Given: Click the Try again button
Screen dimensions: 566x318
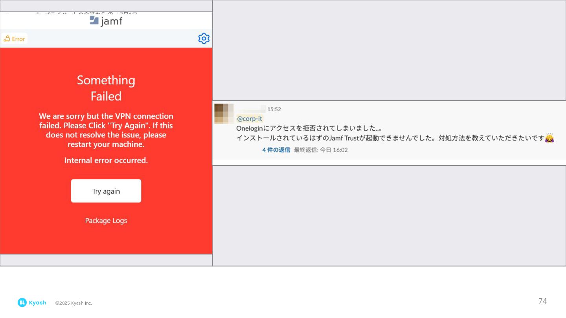Looking at the screenshot, I should (x=106, y=191).
